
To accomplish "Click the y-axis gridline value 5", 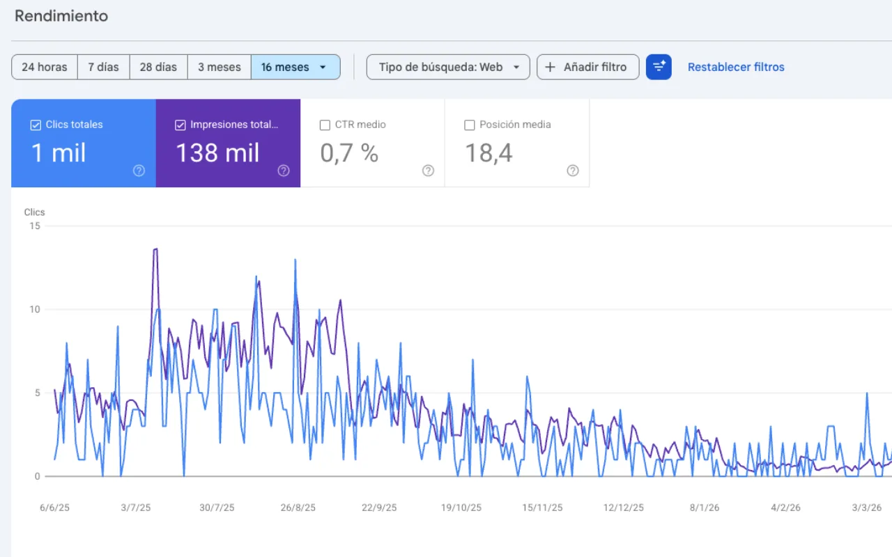I will click(x=38, y=393).
